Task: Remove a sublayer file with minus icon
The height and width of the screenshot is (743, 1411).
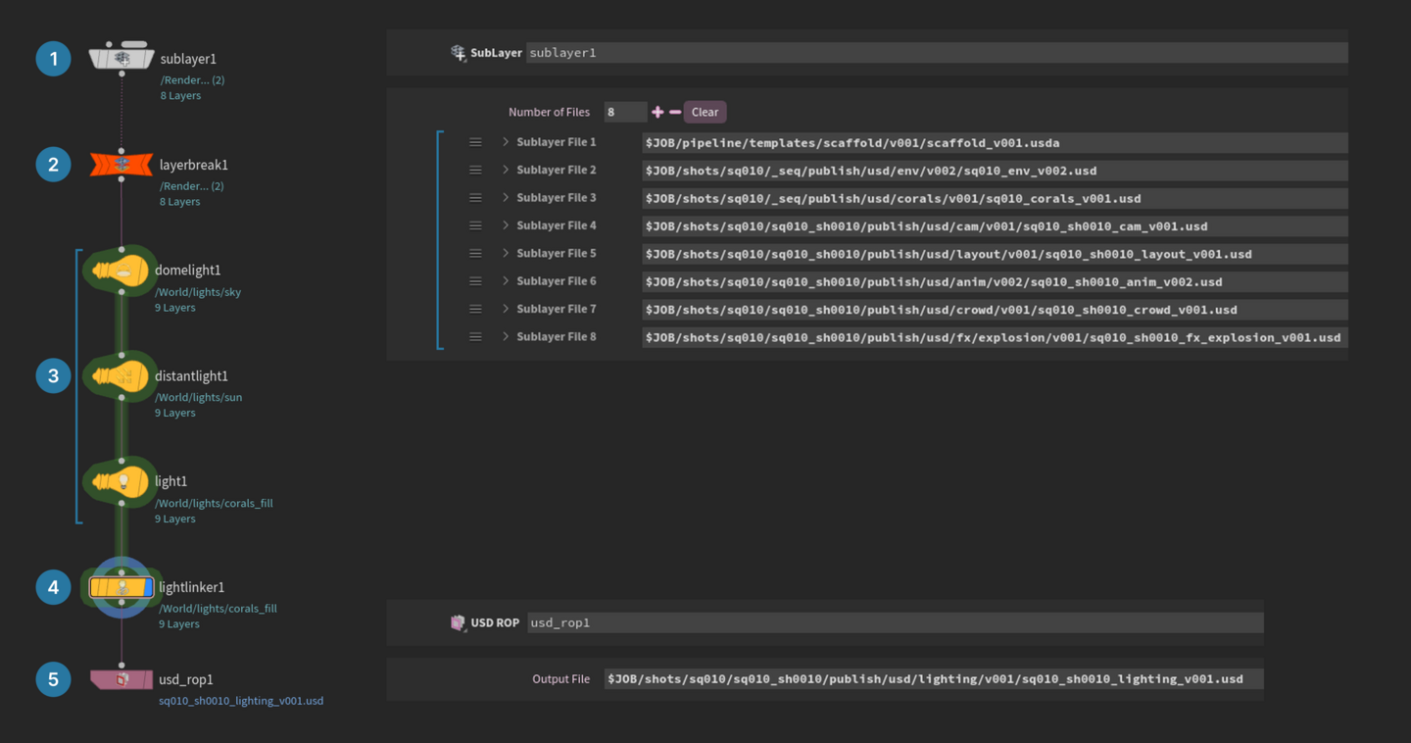Action: (675, 112)
